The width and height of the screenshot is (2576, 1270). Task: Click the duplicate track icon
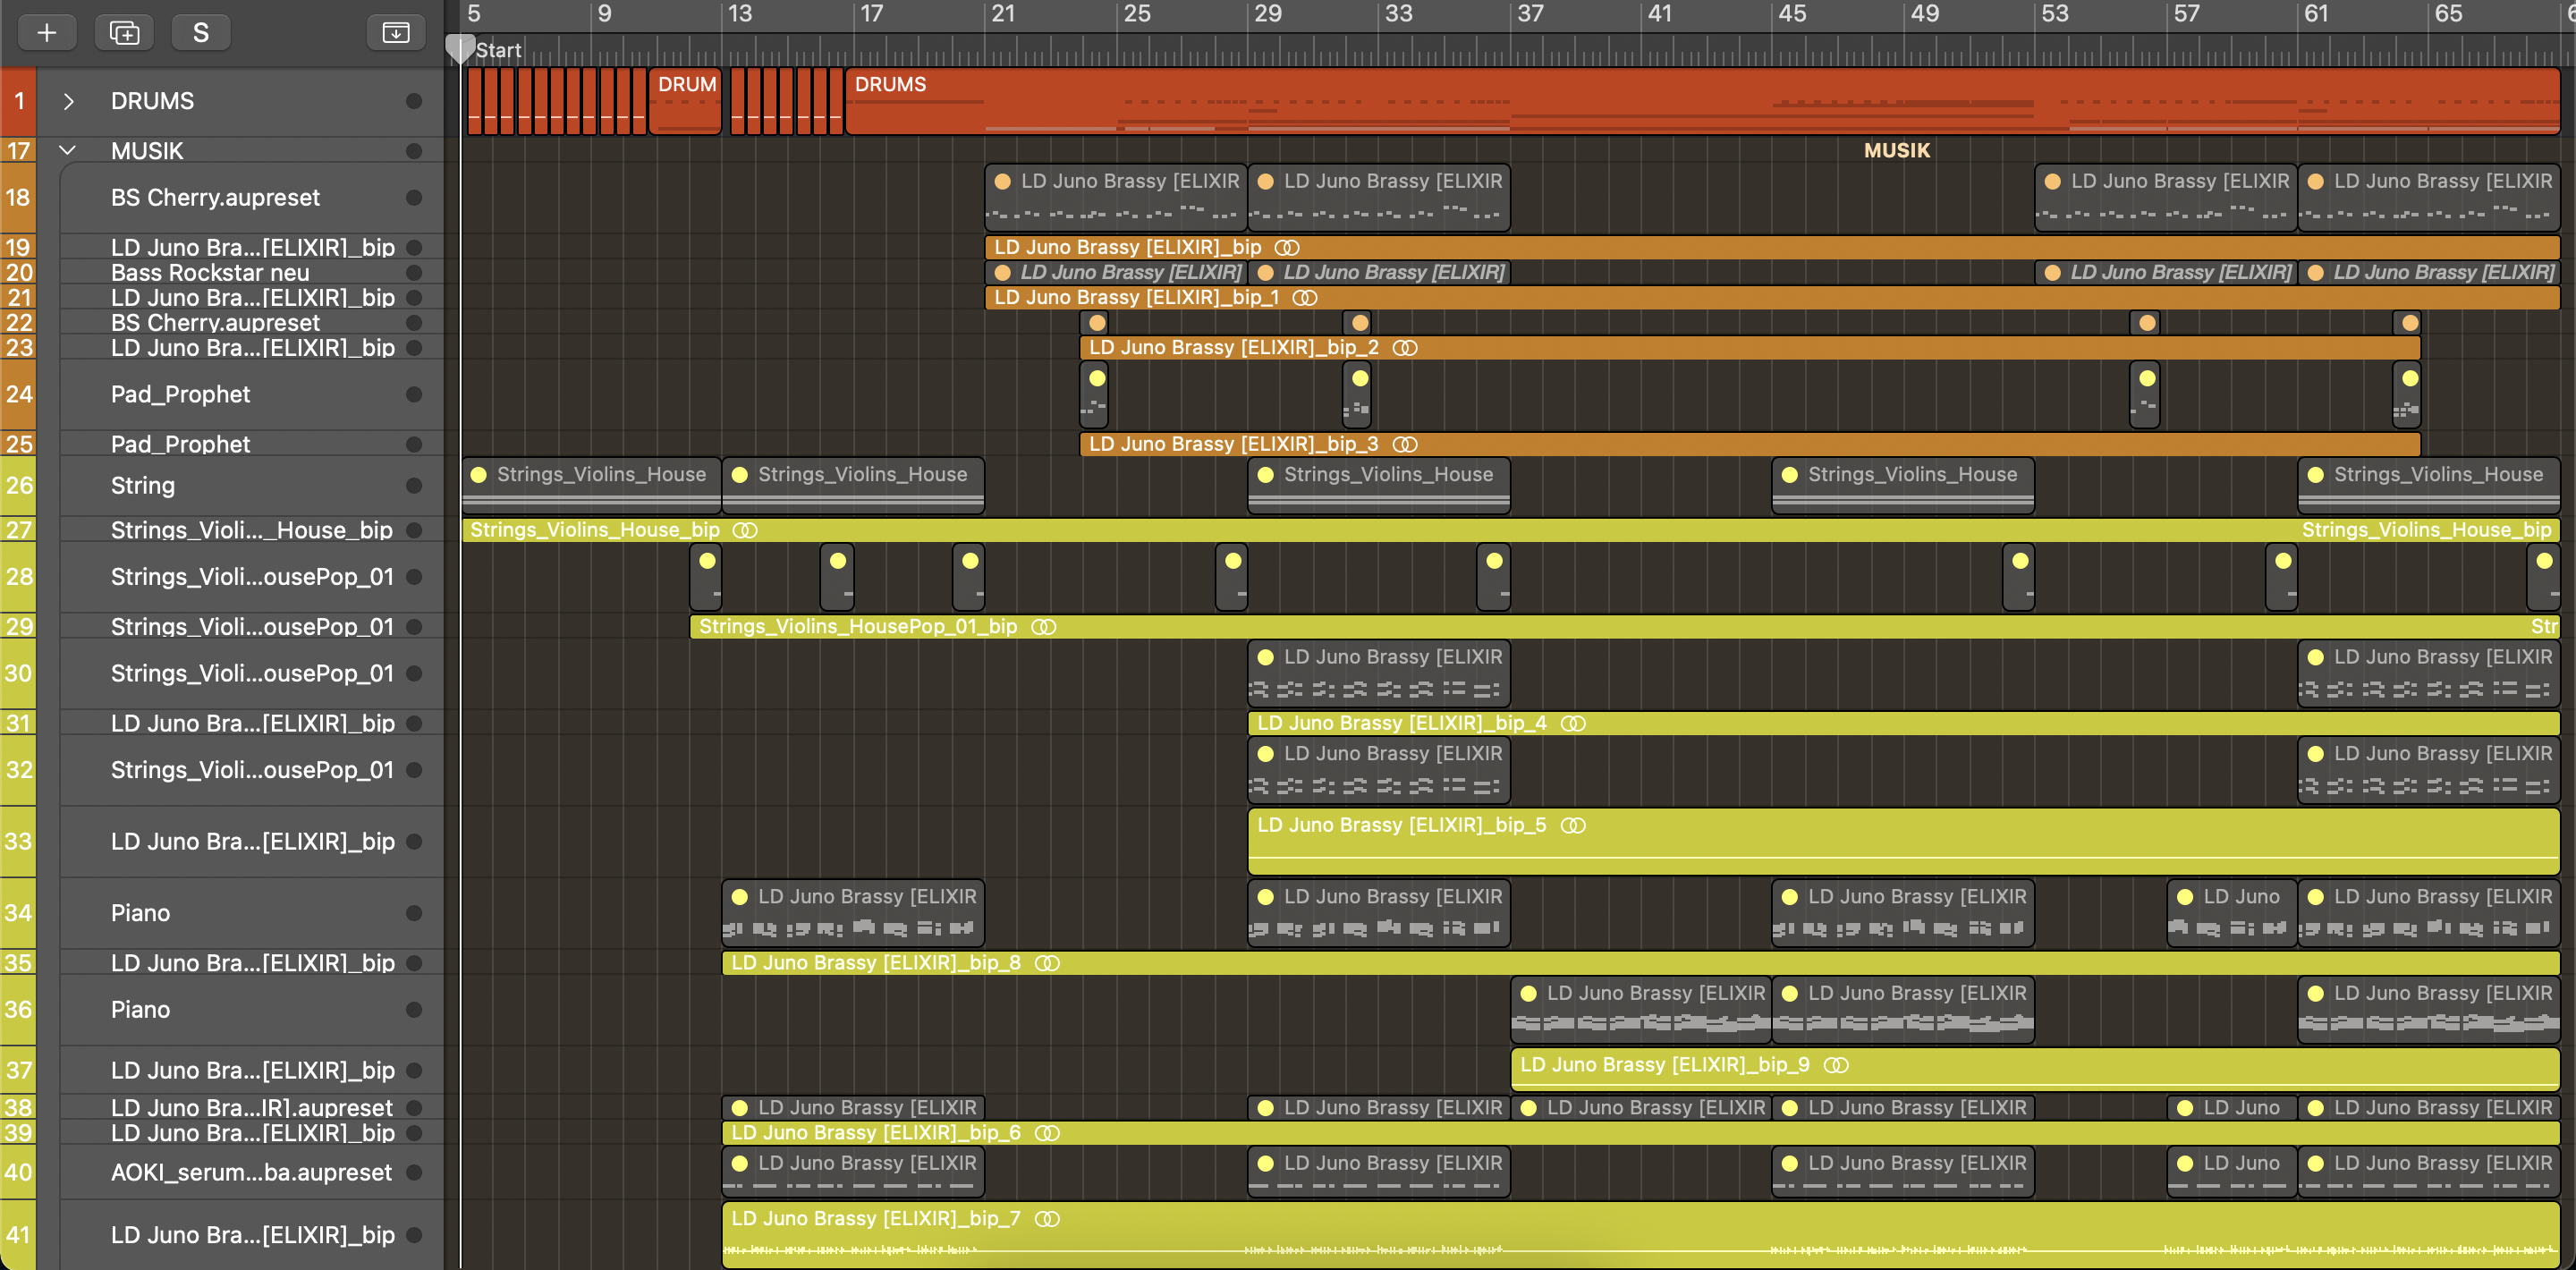124,33
